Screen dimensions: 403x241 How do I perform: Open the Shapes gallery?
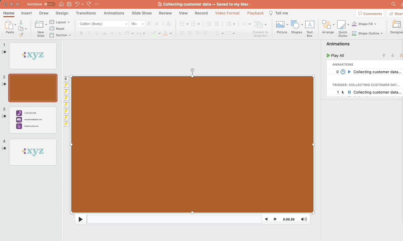[296, 27]
